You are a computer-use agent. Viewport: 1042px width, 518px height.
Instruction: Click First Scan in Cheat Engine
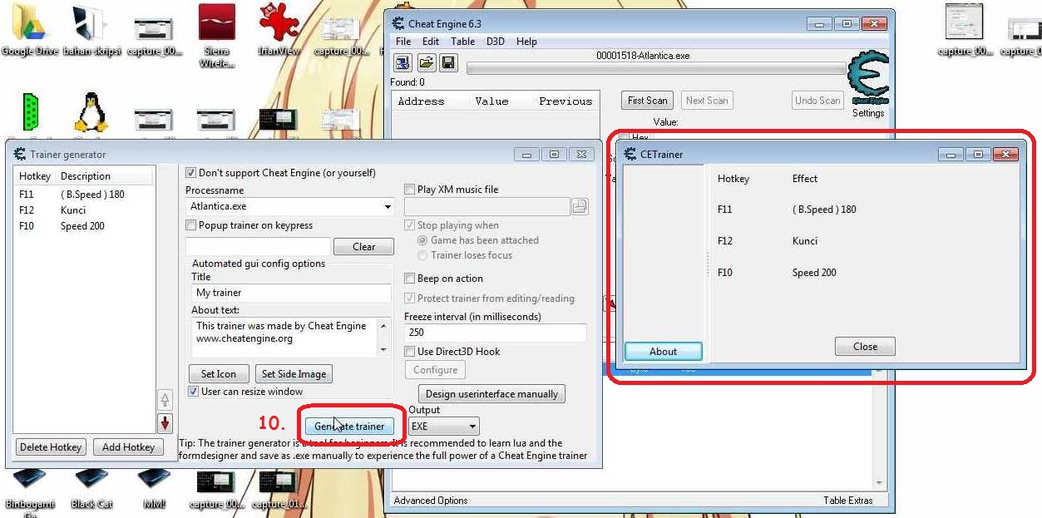pyautogui.click(x=648, y=101)
